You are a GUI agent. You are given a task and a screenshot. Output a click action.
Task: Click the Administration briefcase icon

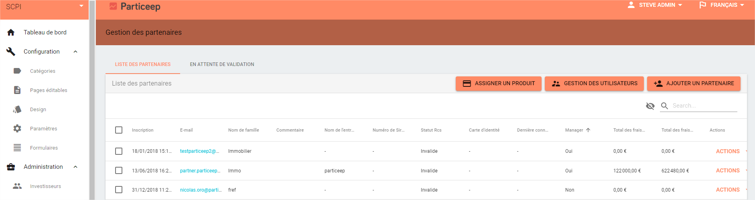[11, 167]
